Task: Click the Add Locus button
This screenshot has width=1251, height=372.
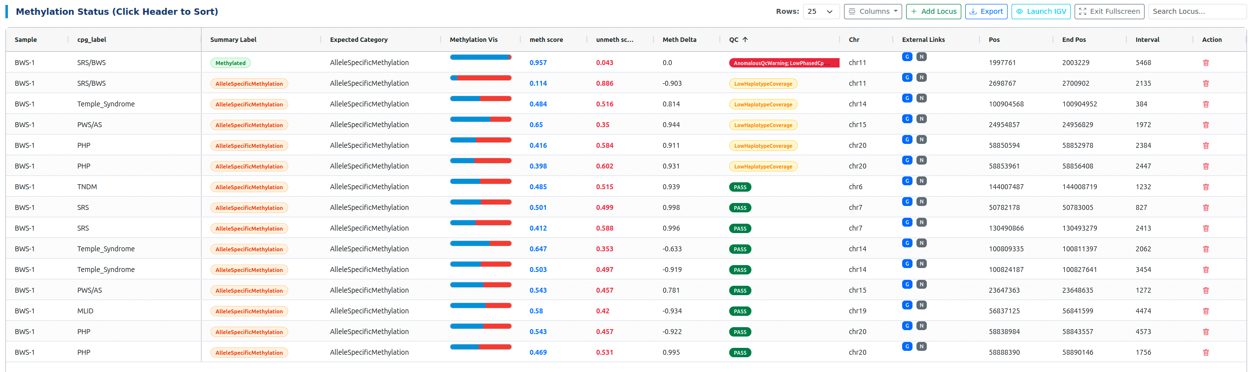Action: coord(933,11)
